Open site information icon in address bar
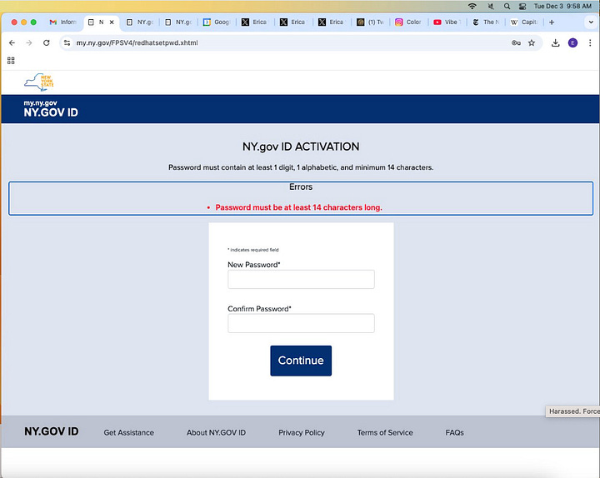The height and width of the screenshot is (478, 600). pyautogui.click(x=67, y=42)
